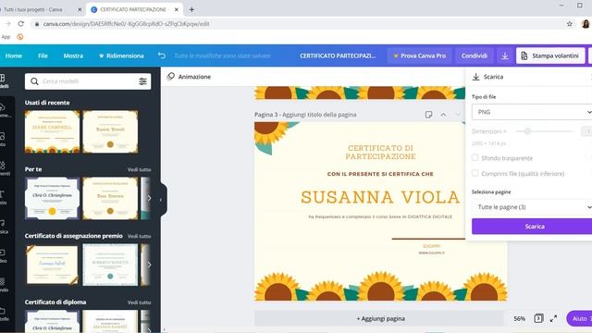Click Vedi tutto for Per te
The width and height of the screenshot is (592, 333).
pyautogui.click(x=139, y=169)
